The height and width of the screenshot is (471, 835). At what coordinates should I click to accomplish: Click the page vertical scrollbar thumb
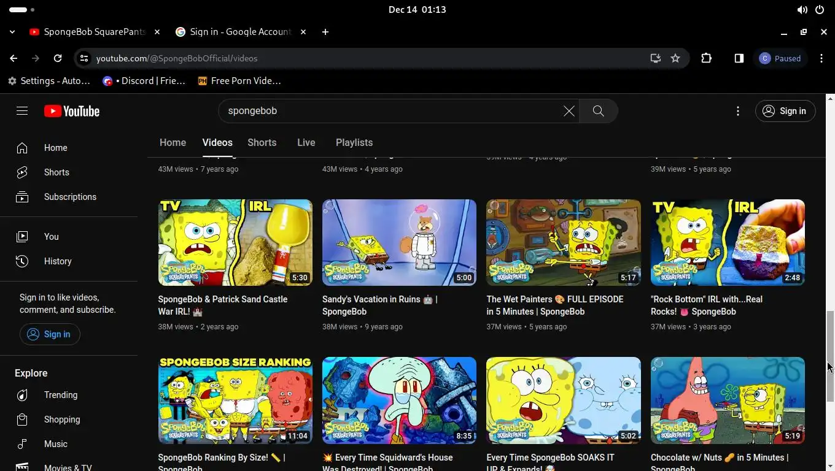830,356
